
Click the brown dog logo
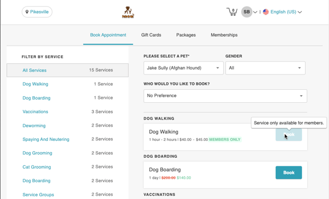tap(128, 12)
